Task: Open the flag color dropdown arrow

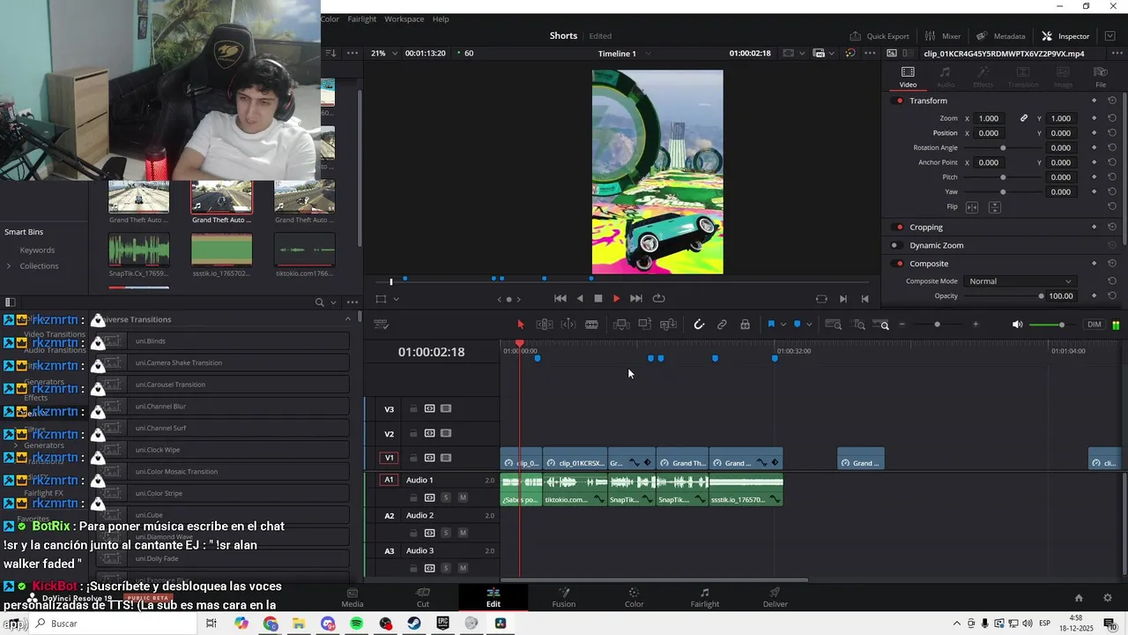Action: pos(783,325)
